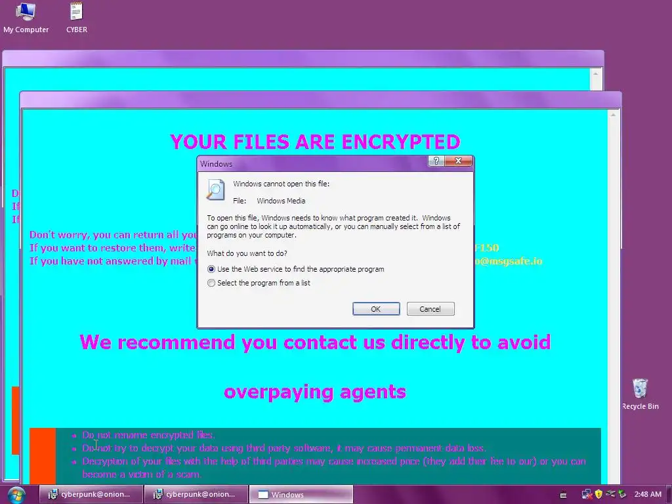Click the Show Desktop strip beside clock
The image size is (672, 504).
pos(669,495)
